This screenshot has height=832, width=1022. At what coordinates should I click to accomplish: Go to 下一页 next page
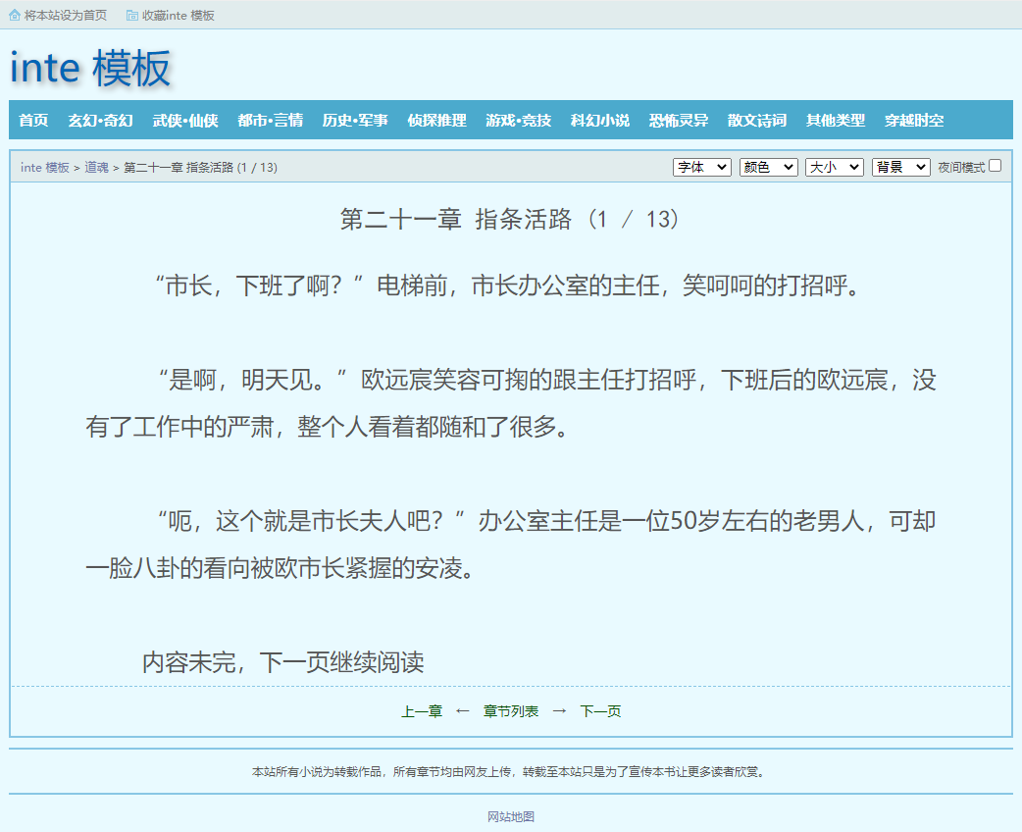pyautogui.click(x=600, y=711)
